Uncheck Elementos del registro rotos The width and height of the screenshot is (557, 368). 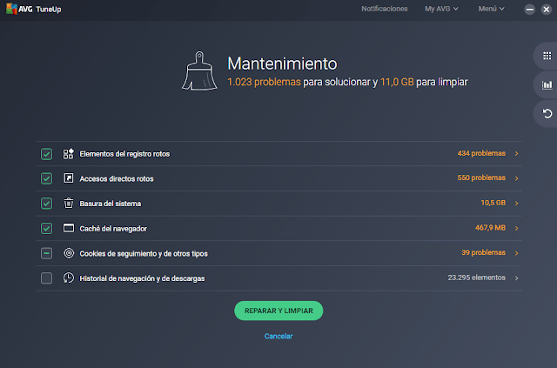pos(46,154)
